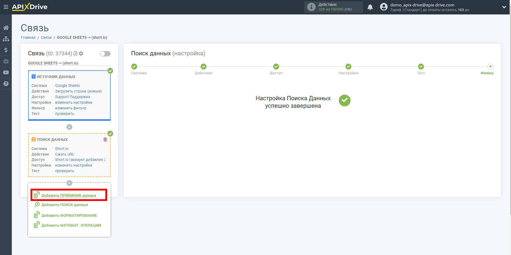Go to the Финиш step
Screen dimensions: 511x255
pyautogui.click(x=490, y=67)
